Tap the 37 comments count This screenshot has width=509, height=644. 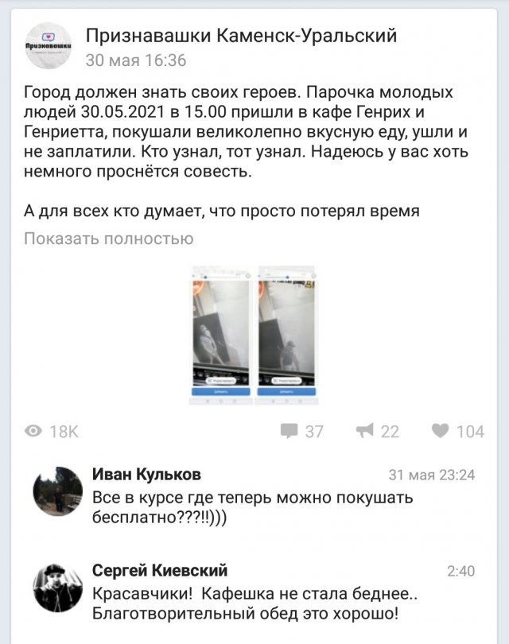point(314,432)
